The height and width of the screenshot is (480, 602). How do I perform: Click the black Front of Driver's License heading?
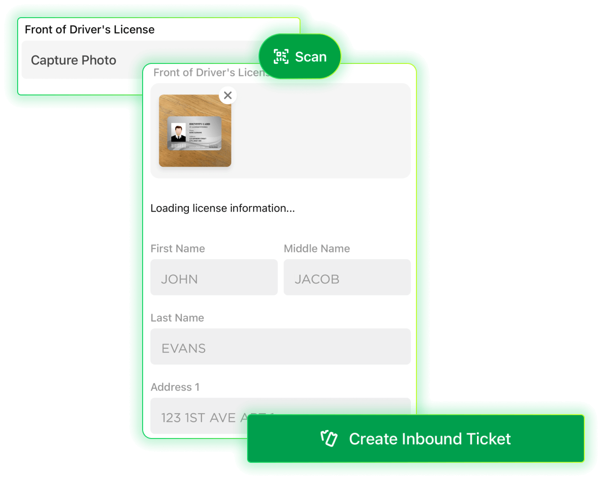(90, 30)
